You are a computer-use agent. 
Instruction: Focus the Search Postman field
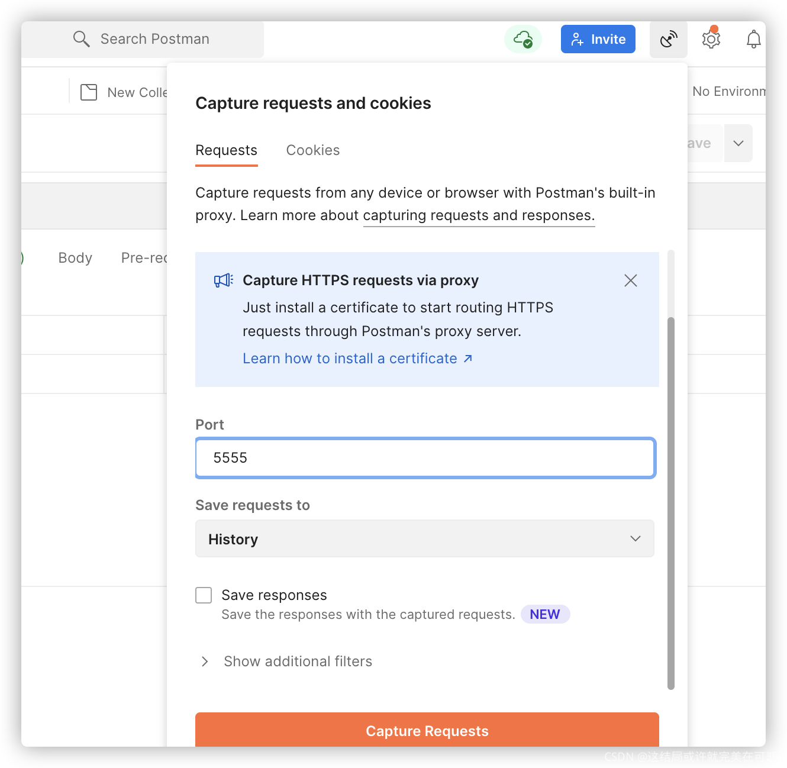(143, 39)
